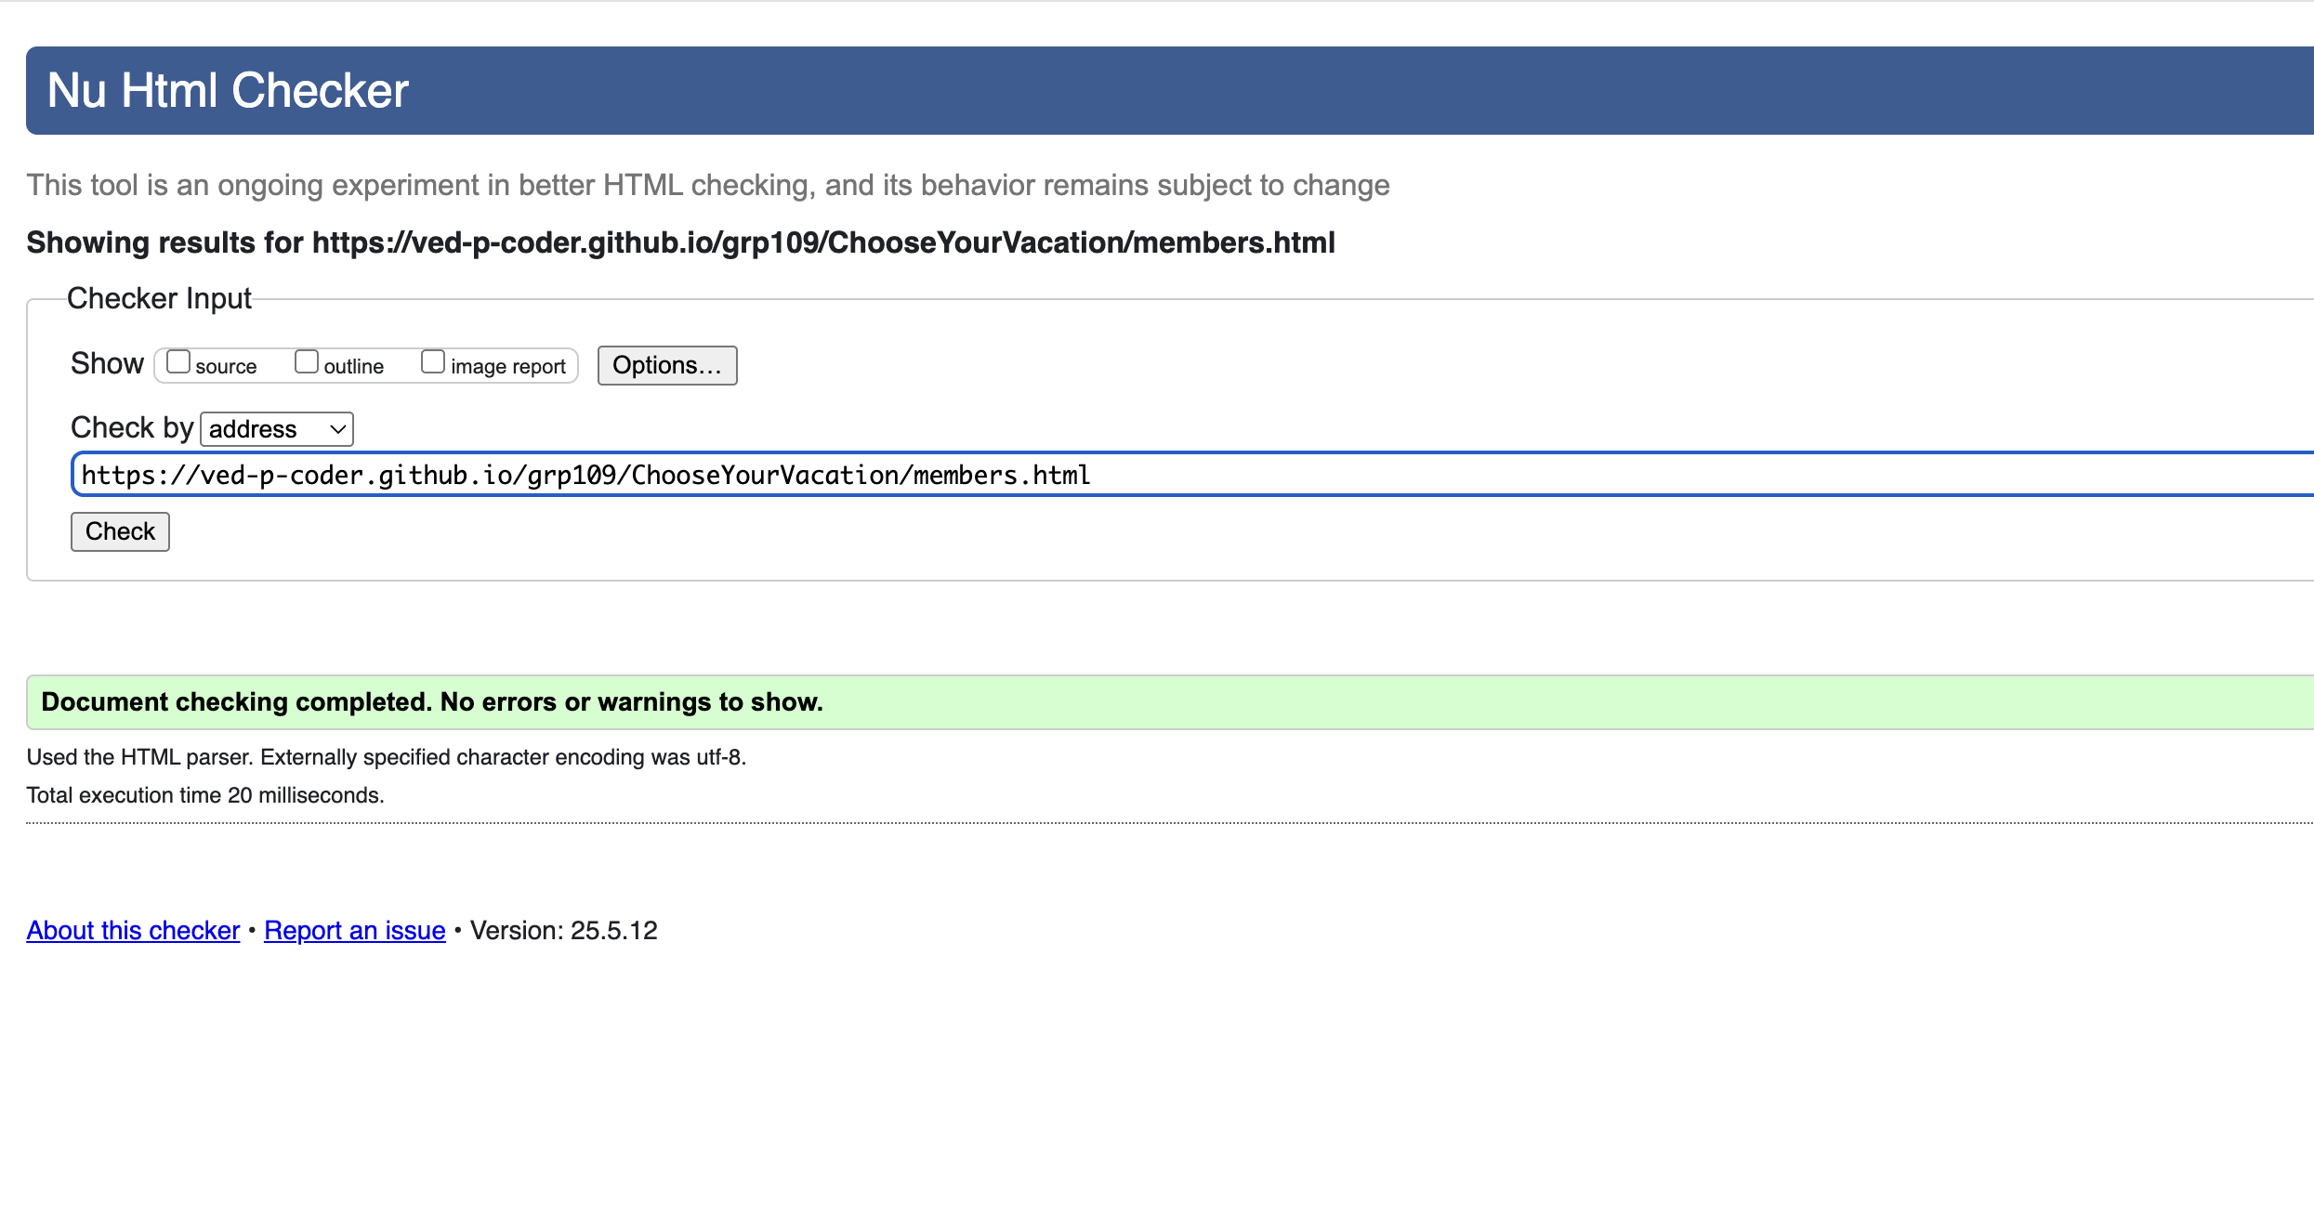Enable the source checkbox
The height and width of the screenshot is (1217, 2314).
177,362
